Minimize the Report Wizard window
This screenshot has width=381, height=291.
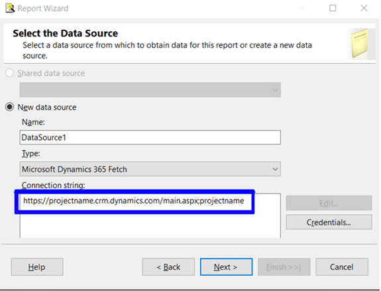coord(301,8)
